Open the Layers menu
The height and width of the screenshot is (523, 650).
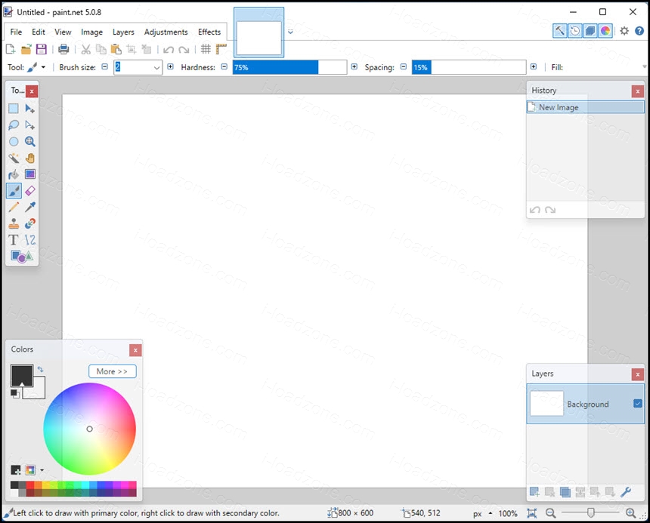[x=123, y=32]
